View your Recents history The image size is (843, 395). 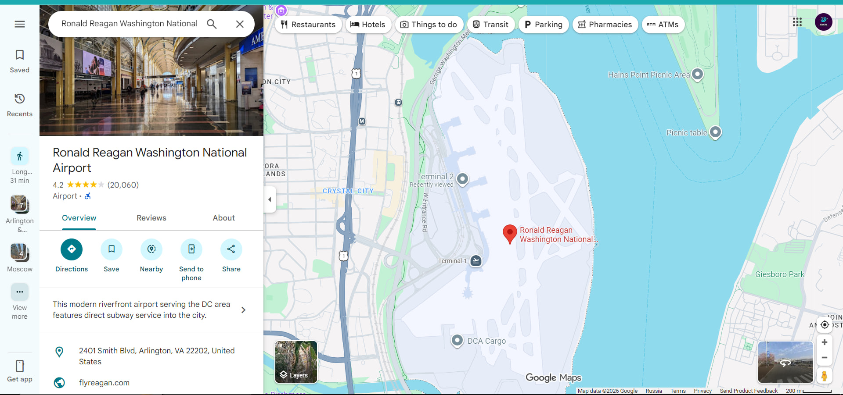(19, 104)
